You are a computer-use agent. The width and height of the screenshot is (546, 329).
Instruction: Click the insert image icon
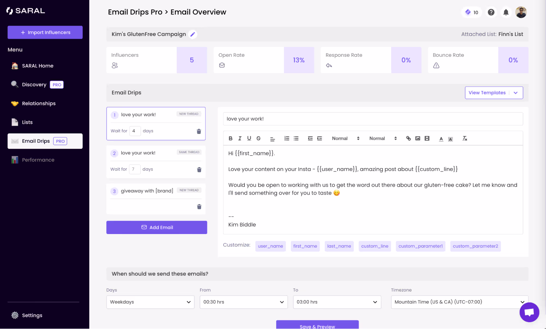(x=418, y=138)
